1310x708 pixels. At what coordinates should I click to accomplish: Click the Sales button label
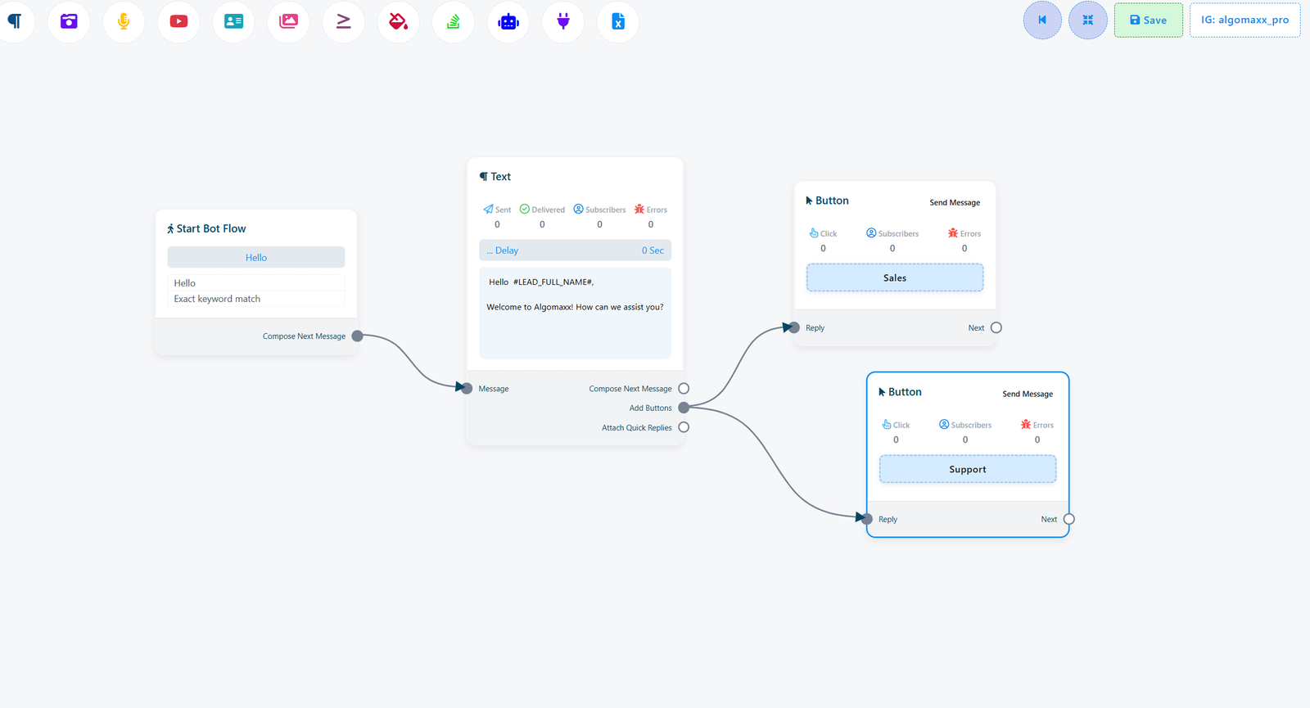(x=895, y=277)
